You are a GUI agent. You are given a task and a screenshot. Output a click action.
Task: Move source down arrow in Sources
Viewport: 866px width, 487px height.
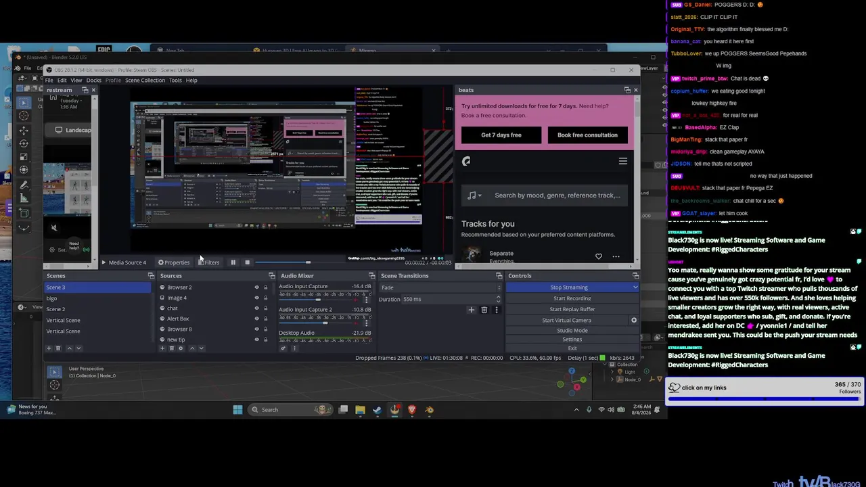point(201,348)
